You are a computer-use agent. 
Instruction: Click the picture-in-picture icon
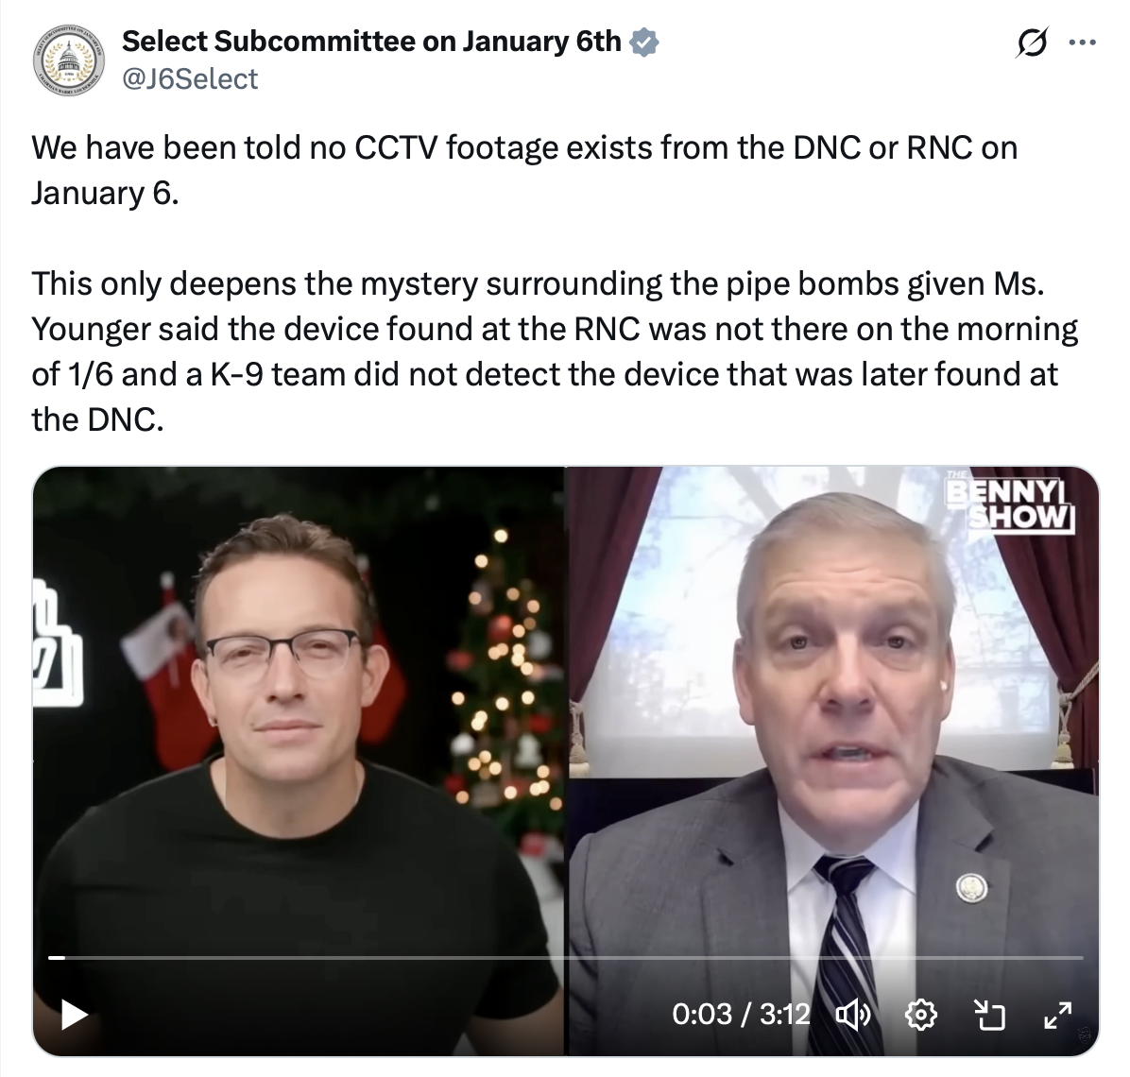[x=988, y=1015]
